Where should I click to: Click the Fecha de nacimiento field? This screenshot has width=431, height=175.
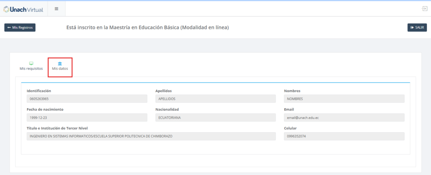(87, 117)
